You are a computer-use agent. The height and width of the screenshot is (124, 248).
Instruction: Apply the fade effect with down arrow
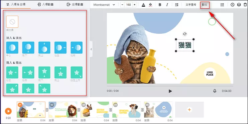click(28, 48)
